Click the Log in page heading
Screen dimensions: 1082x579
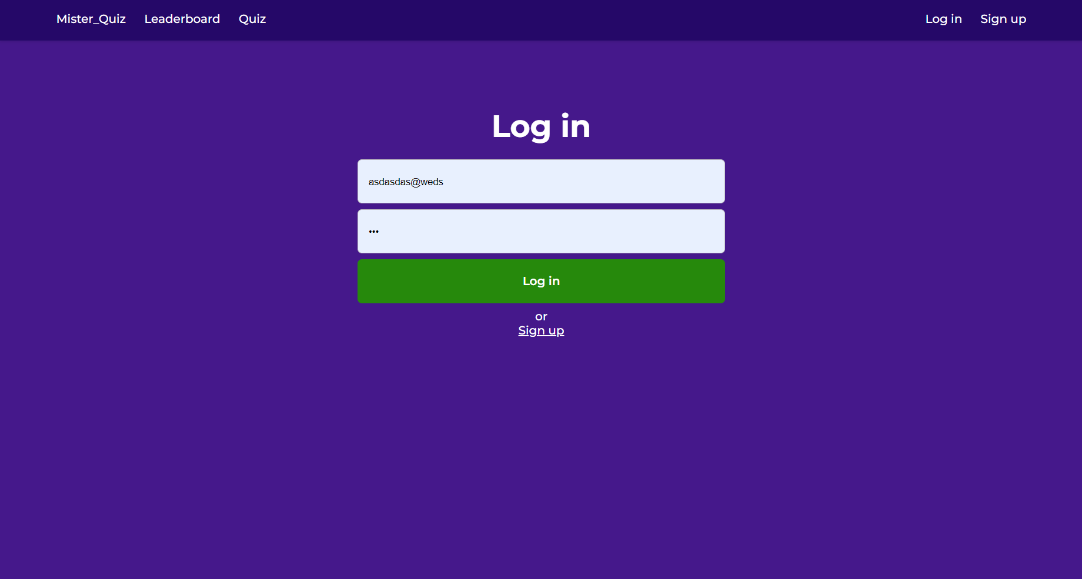click(540, 125)
